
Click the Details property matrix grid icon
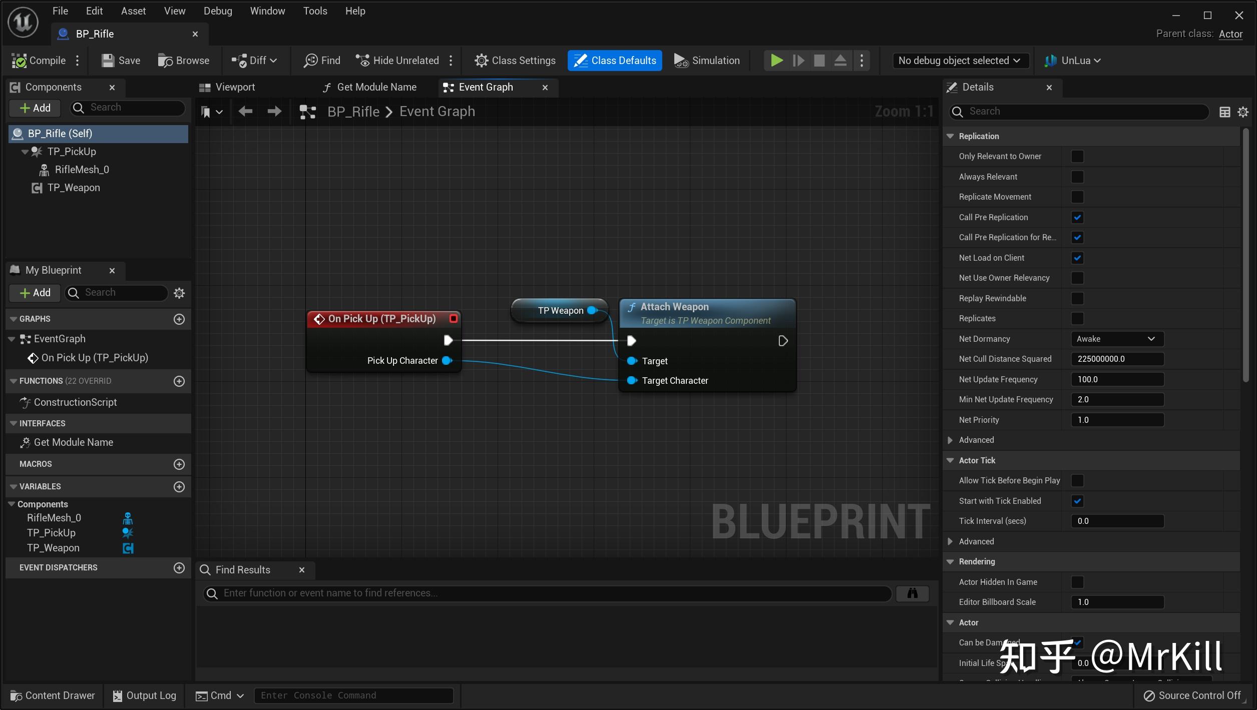tap(1224, 112)
